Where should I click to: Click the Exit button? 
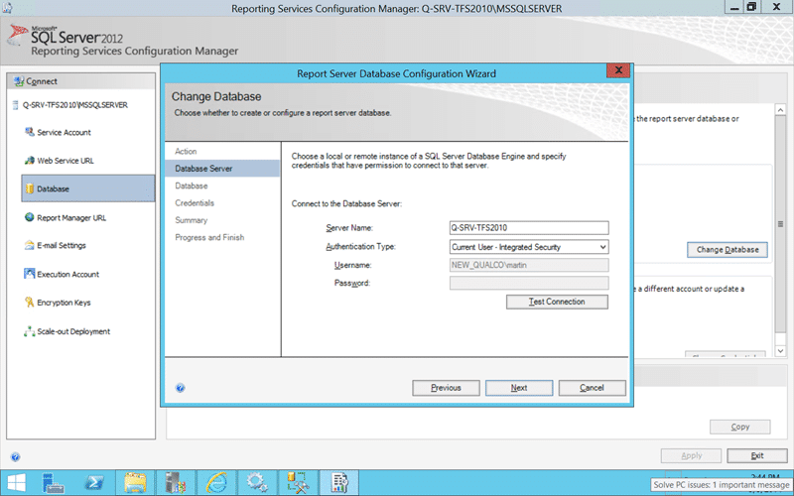point(757,455)
